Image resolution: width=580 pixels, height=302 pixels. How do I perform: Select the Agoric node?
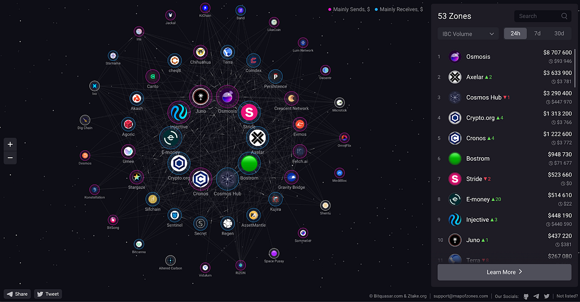point(129,125)
